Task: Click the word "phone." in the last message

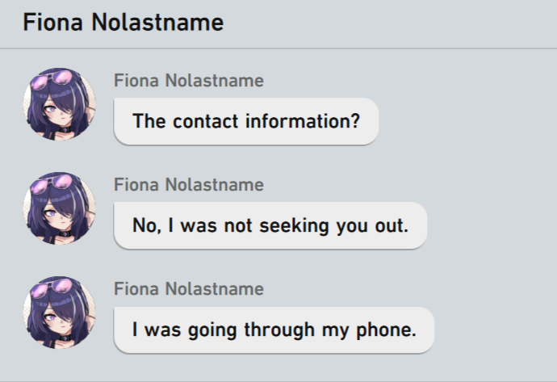Action: (387, 330)
